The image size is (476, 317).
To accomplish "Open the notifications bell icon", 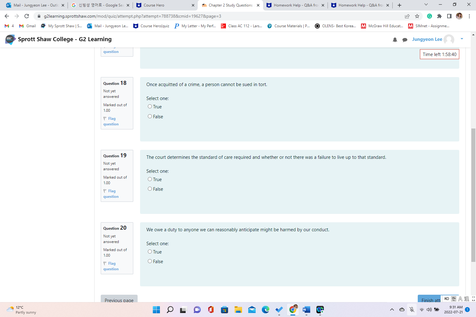I will pos(395,40).
